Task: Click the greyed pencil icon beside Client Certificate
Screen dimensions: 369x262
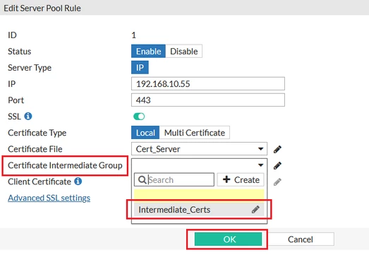Action: click(277, 181)
